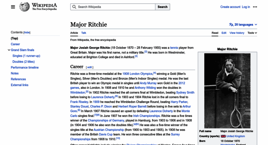The height and width of the screenshot is (145, 268).
Task: Open the Championships of Germany link
Action: coord(106,120)
